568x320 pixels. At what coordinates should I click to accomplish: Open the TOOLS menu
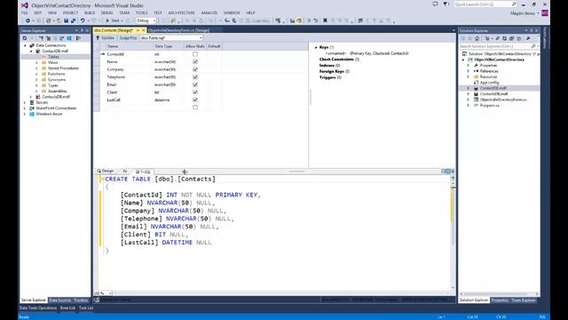tap(142, 12)
